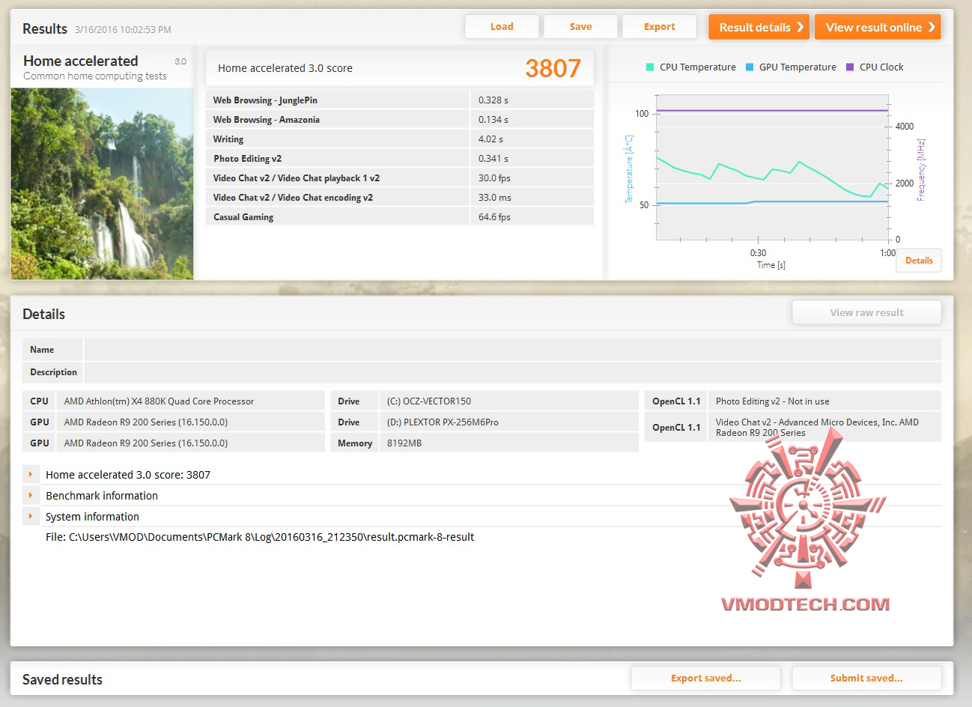
Task: Click the result file path text
Action: (260, 537)
